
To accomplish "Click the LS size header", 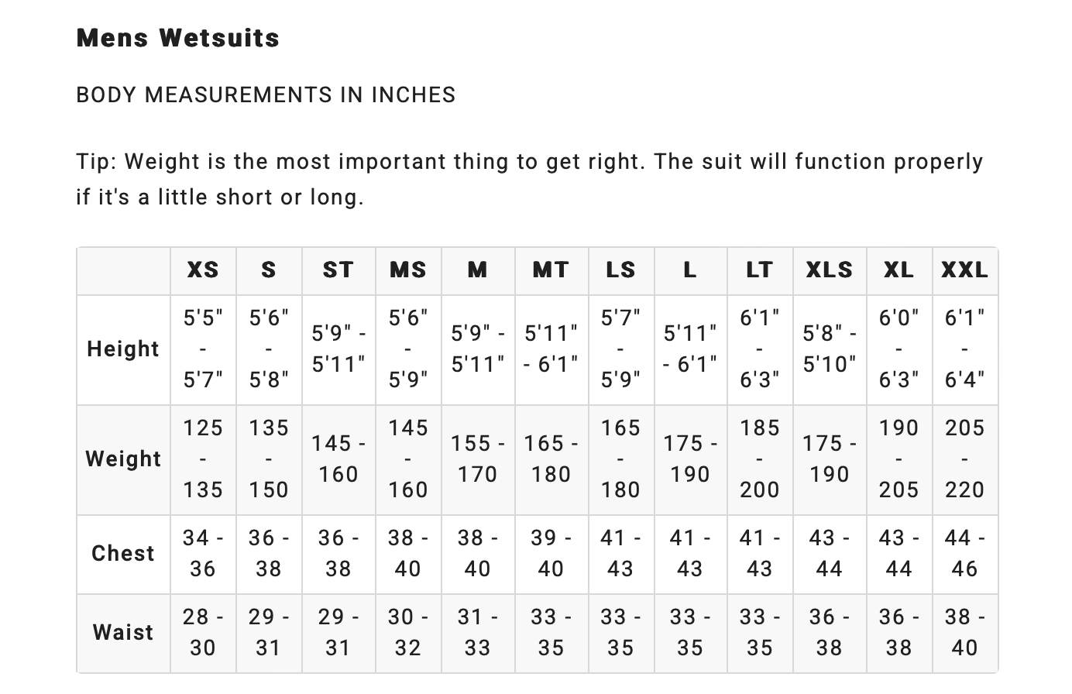I will click(621, 270).
